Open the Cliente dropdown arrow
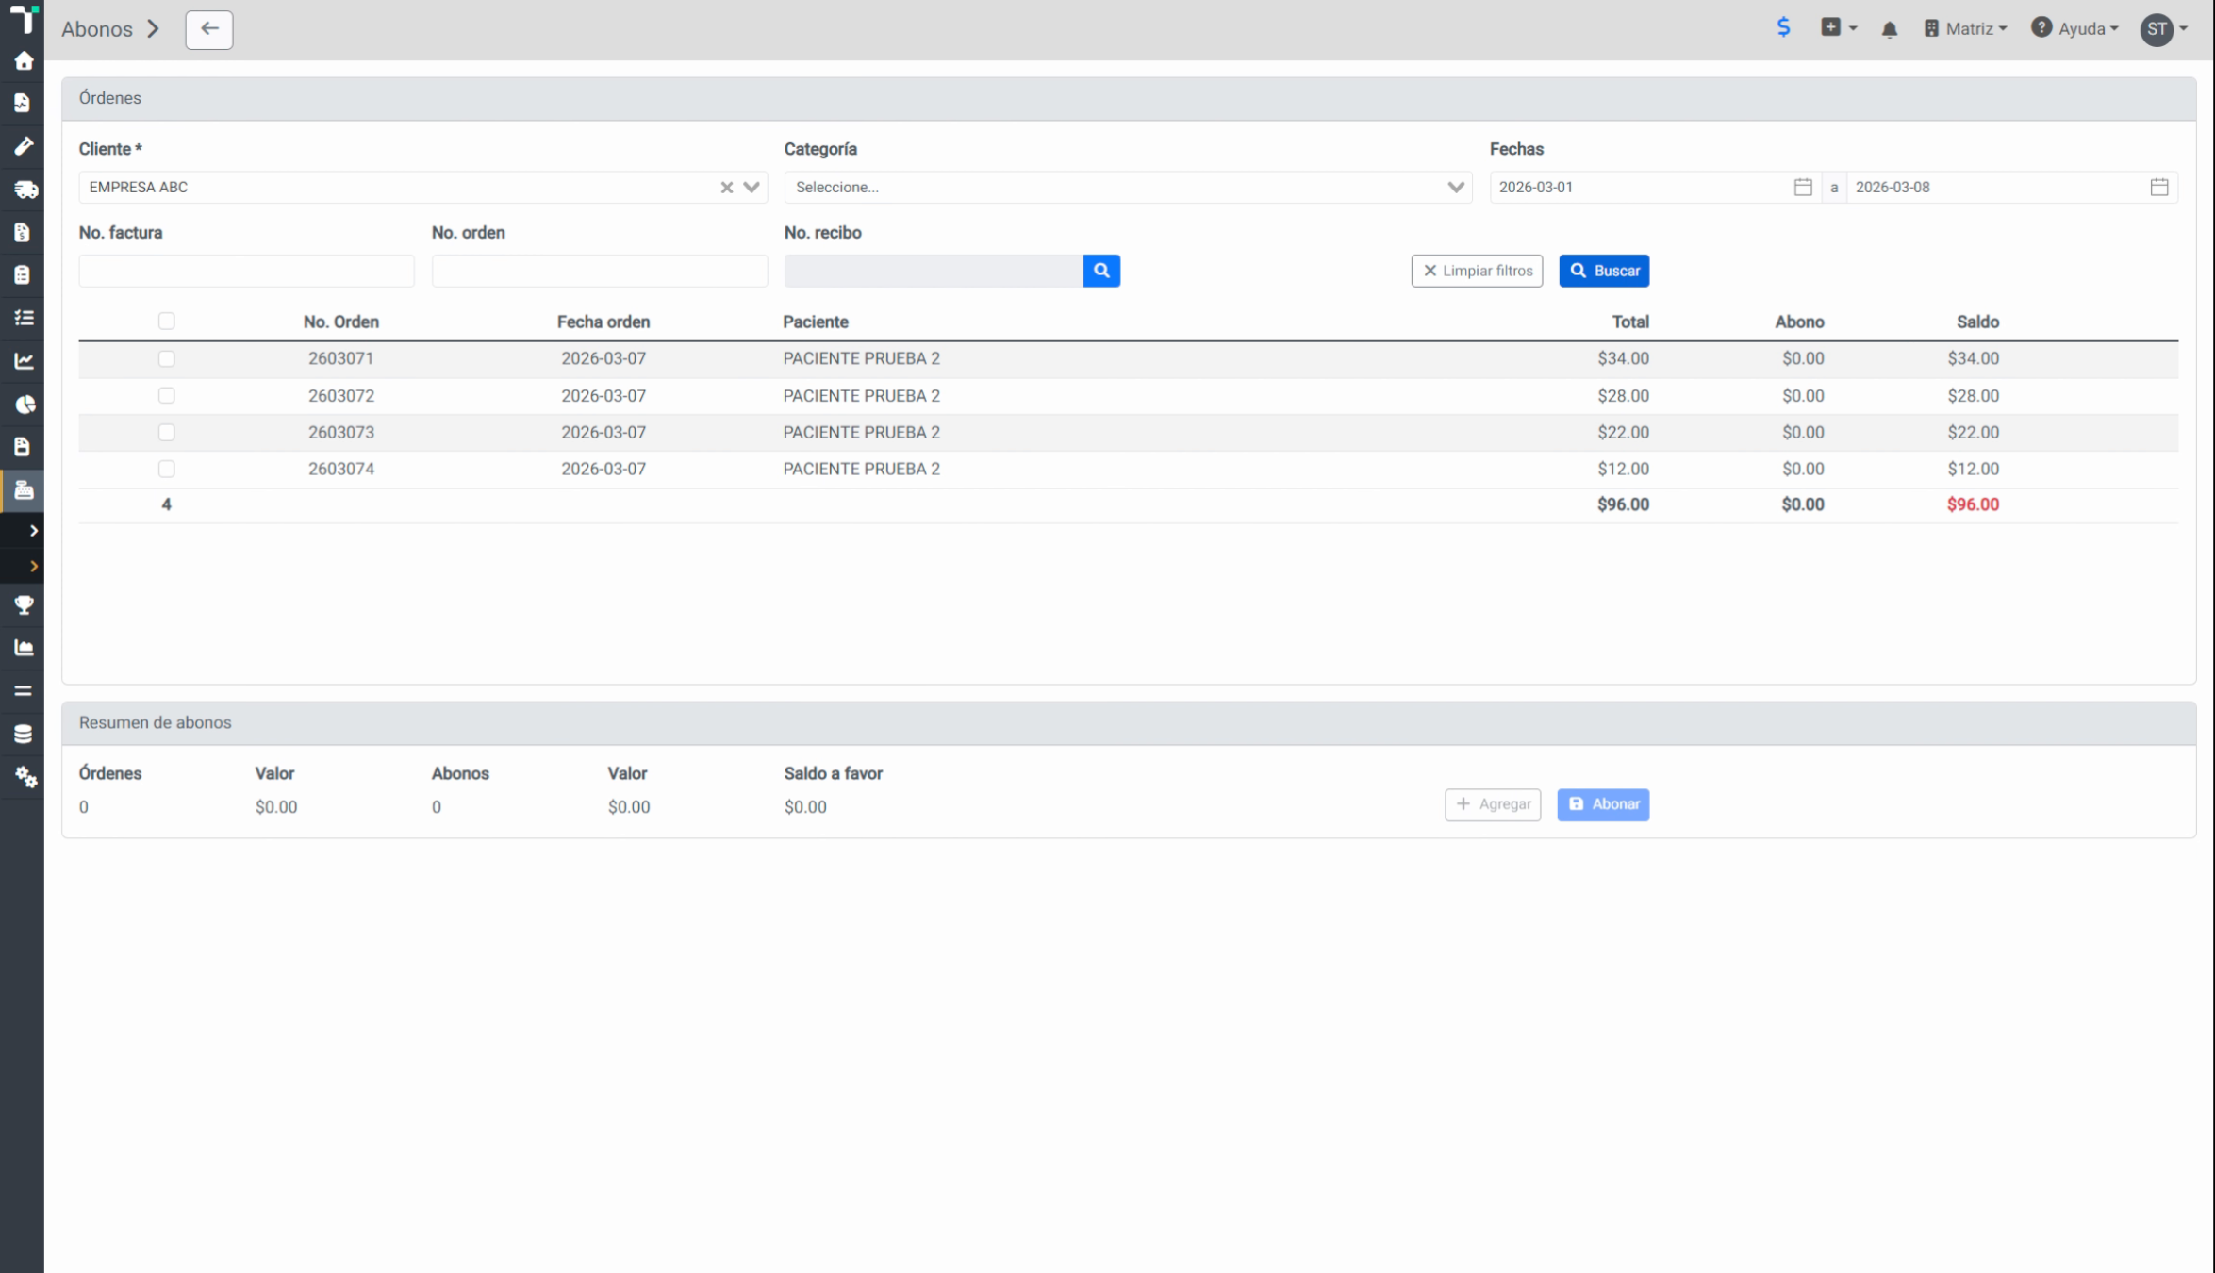Image resolution: width=2215 pixels, height=1273 pixels. click(752, 188)
